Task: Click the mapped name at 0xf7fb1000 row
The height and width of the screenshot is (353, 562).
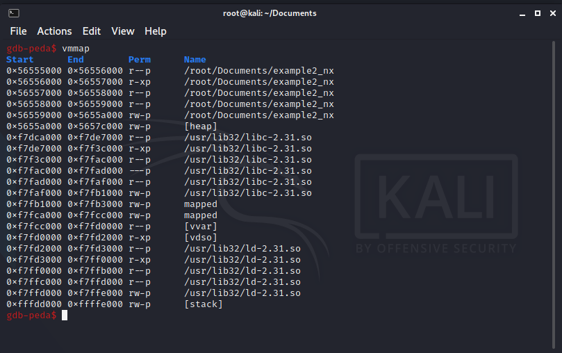Action: click(201, 204)
